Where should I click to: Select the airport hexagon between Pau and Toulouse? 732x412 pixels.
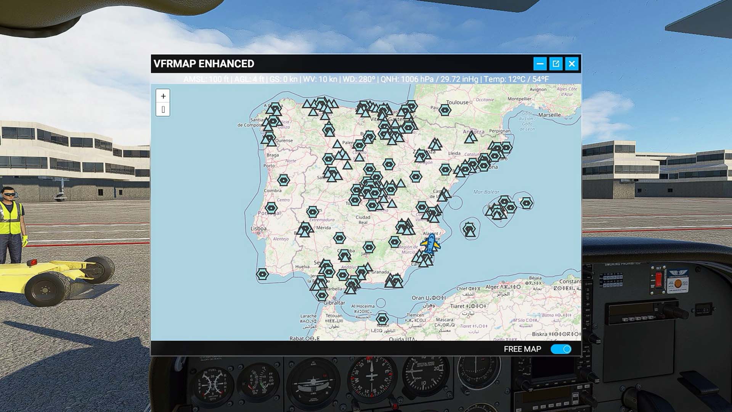click(x=445, y=110)
